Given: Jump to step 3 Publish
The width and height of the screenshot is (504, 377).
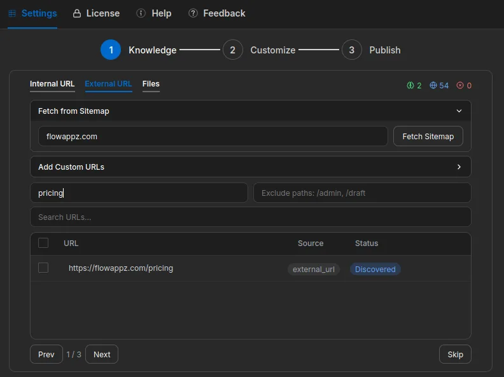Looking at the screenshot, I should click(371, 50).
